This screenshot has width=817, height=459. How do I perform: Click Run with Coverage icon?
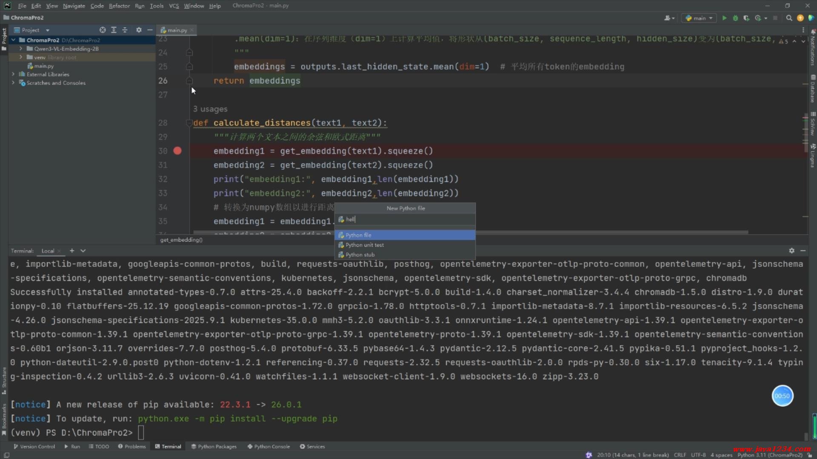(x=746, y=18)
